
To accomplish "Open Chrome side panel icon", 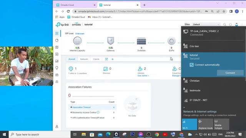I will [231, 11].
